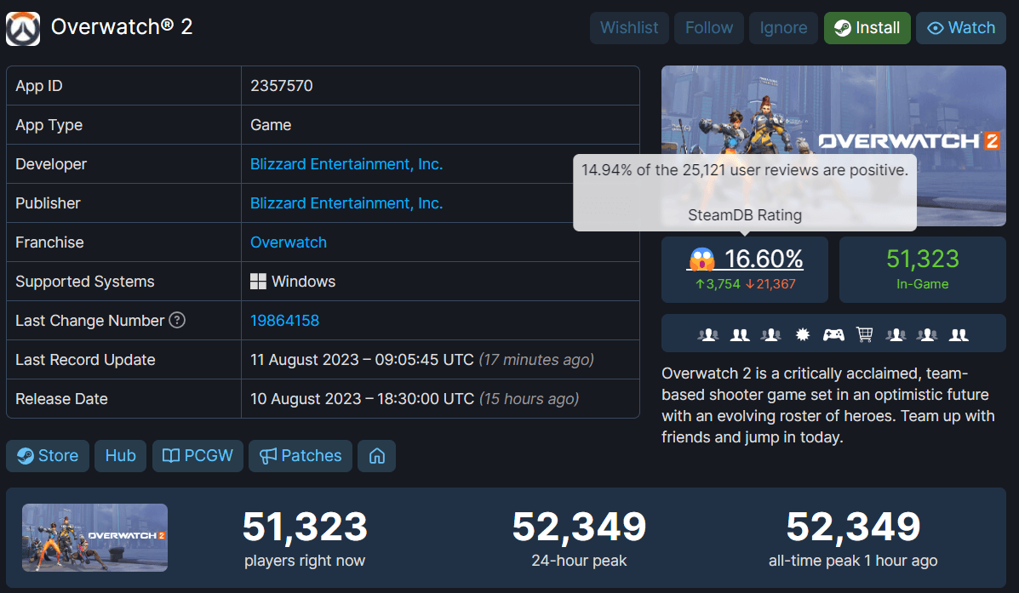Click the 3,754 positive reviews count

(718, 284)
